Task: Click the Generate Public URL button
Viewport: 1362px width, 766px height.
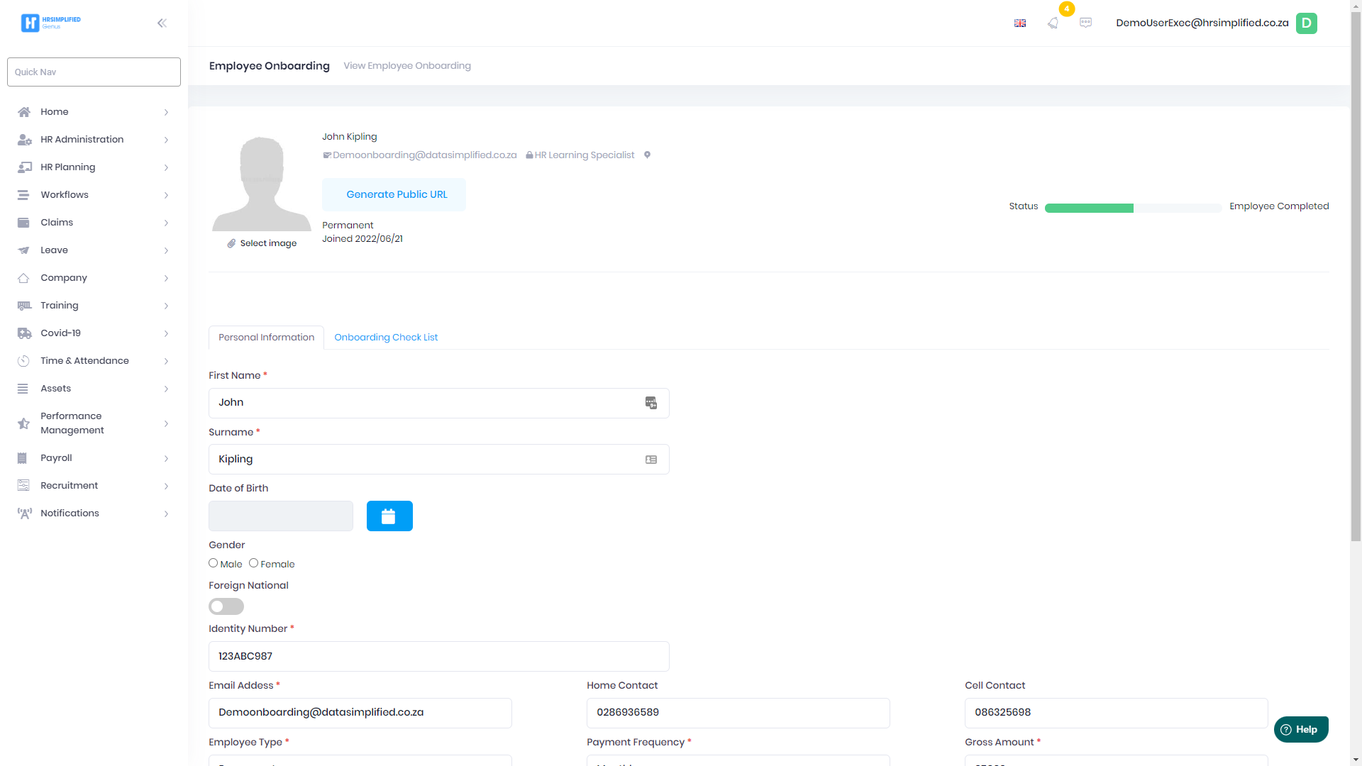Action: [x=394, y=194]
